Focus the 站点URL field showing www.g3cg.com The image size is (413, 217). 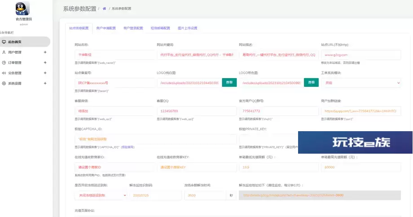tap(361, 55)
